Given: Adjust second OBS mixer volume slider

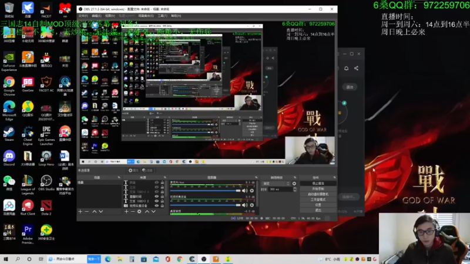Looking at the screenshot, I should coord(205,205).
